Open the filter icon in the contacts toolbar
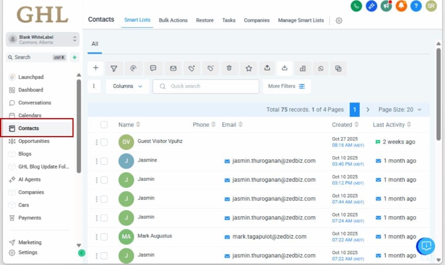 (x=114, y=68)
